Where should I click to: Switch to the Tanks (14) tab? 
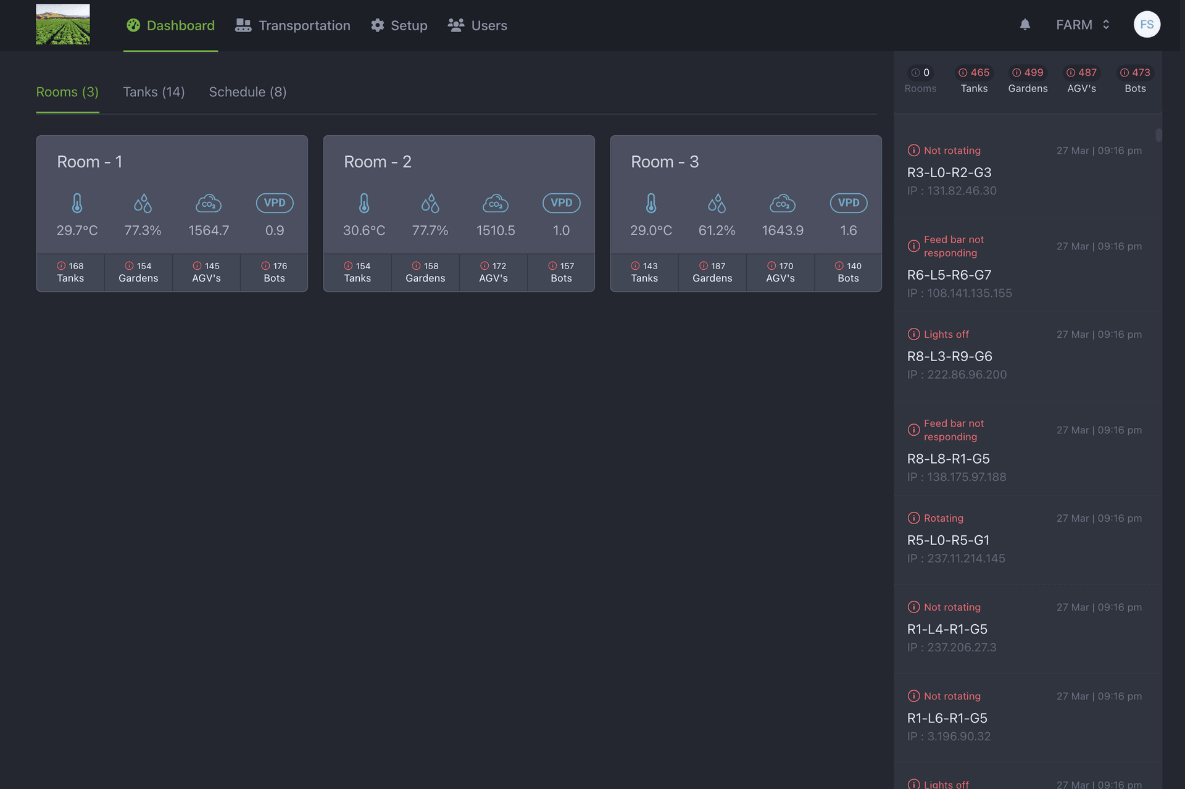(154, 92)
